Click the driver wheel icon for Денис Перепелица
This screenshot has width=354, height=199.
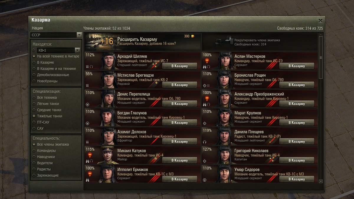coord(87,105)
